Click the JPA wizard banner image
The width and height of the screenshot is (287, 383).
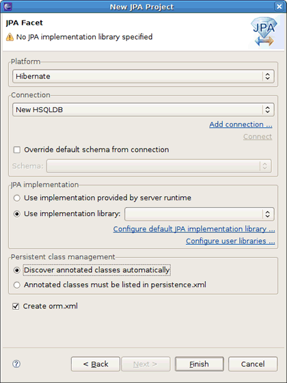coord(264,31)
